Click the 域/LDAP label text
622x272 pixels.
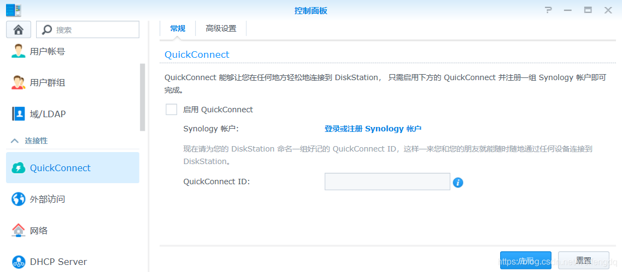[48, 114]
